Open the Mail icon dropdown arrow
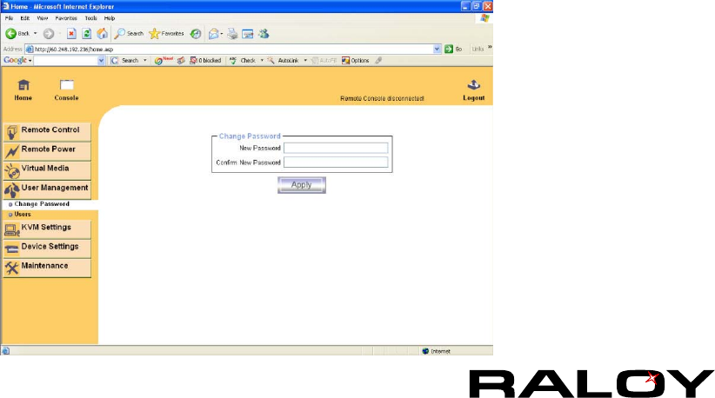715x398 pixels. [222, 33]
